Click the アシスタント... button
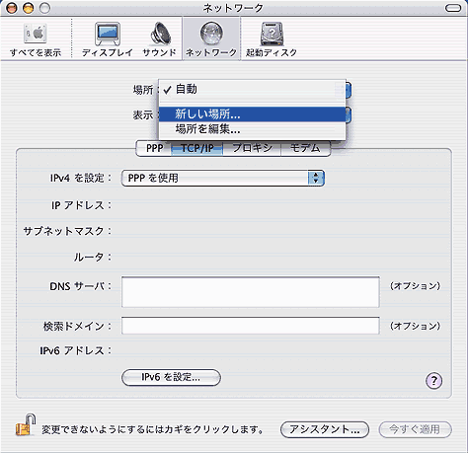Image resolution: width=468 pixels, height=453 pixels. point(325,429)
